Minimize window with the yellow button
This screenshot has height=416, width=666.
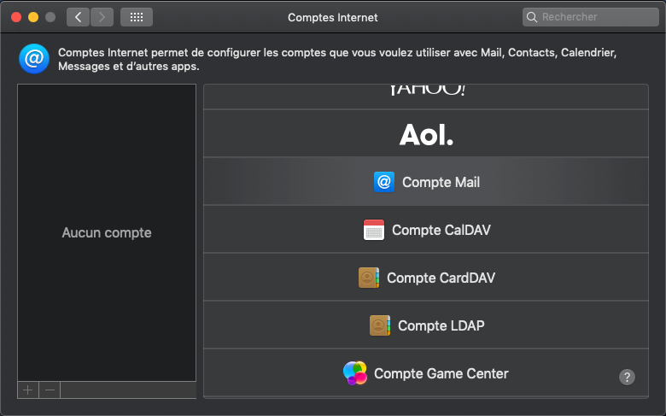(x=33, y=17)
